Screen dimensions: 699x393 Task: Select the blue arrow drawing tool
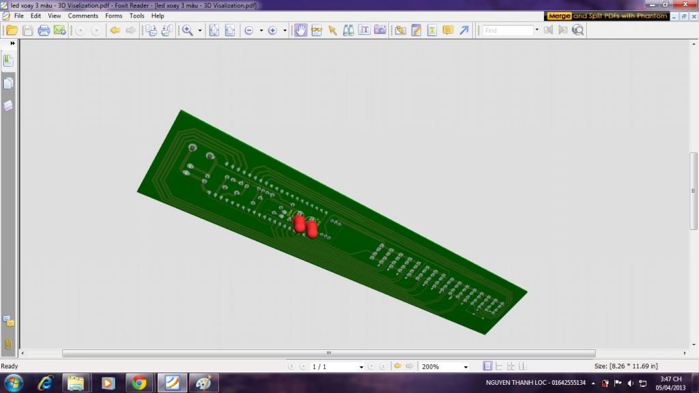pos(464,30)
